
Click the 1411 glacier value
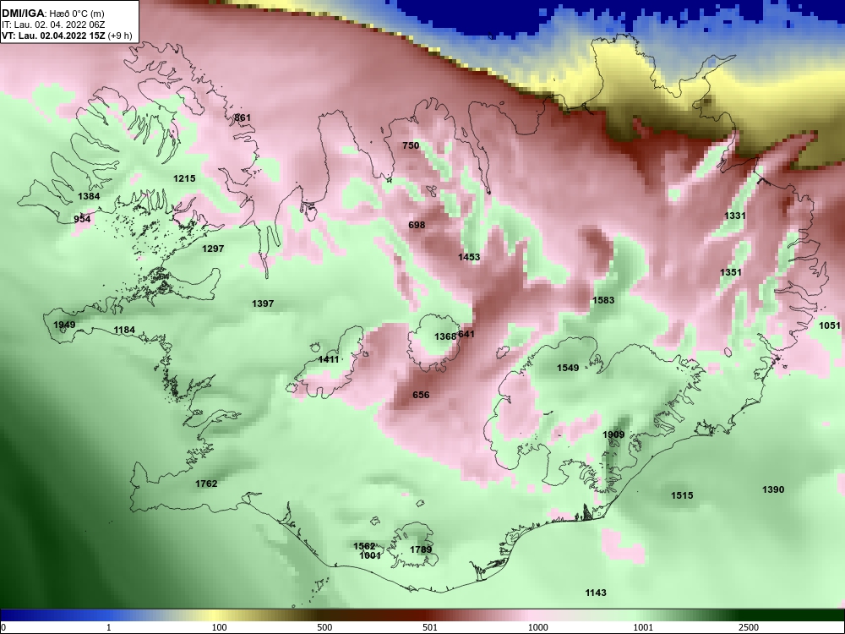click(x=329, y=359)
